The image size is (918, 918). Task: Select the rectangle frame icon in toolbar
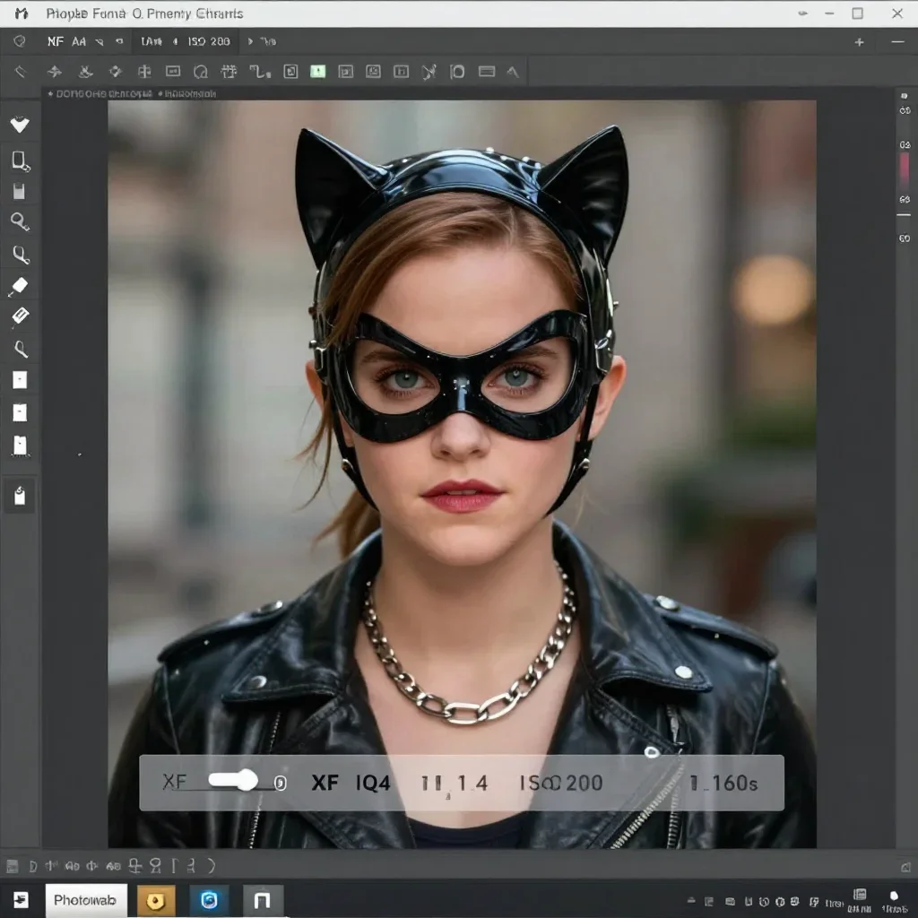point(173,72)
